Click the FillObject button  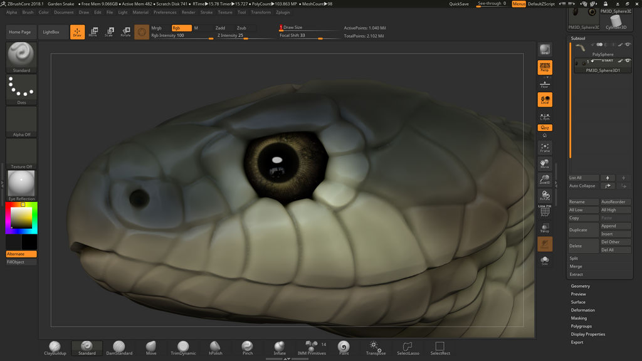coord(21,262)
